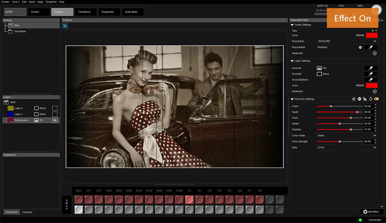The width and height of the screenshot is (386, 223).
Task: Open the Control tab
Action: [39, 12]
